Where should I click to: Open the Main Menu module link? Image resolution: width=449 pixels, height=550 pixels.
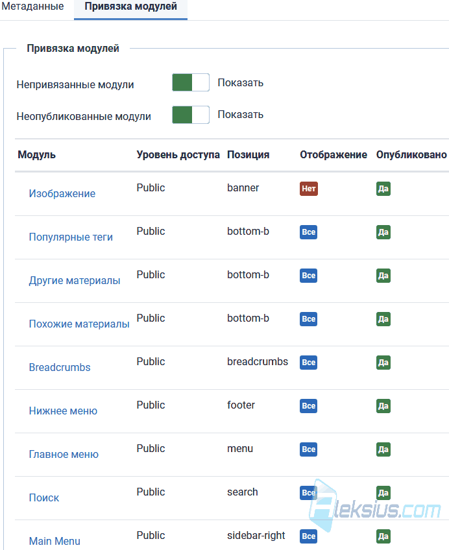[55, 541]
